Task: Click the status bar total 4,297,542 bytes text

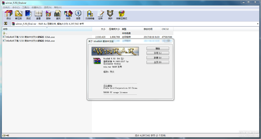Action: pyautogui.click(x=150, y=135)
